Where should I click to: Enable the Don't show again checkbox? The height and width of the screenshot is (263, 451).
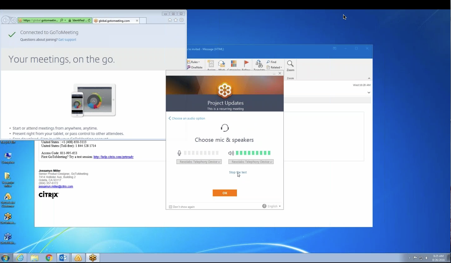pos(170,207)
